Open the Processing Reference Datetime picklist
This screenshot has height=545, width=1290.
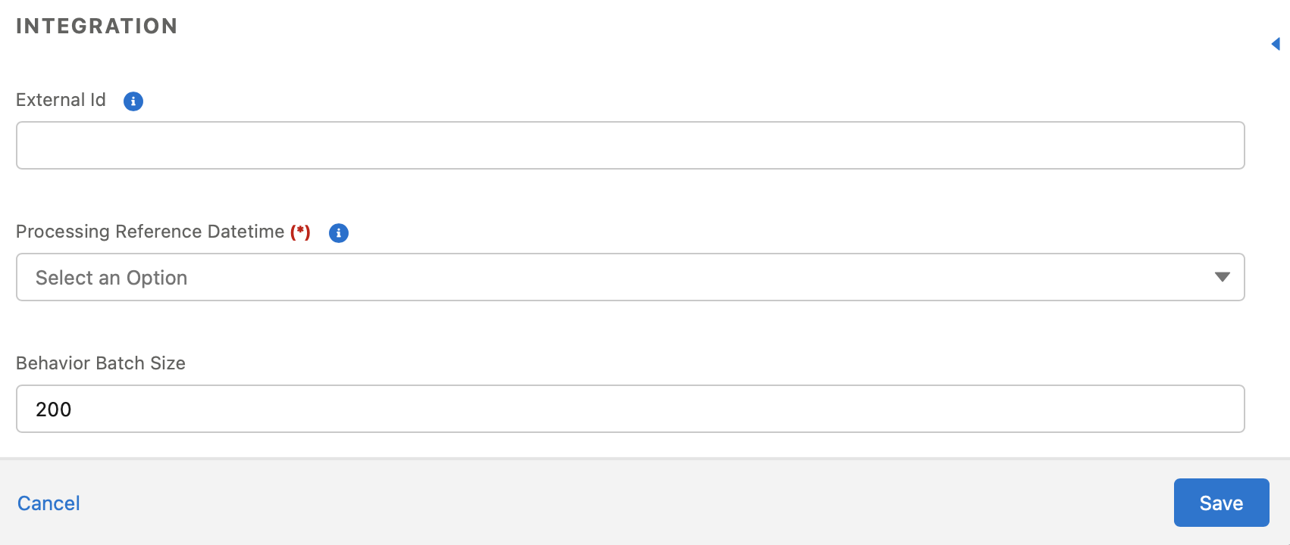pyautogui.click(x=631, y=277)
